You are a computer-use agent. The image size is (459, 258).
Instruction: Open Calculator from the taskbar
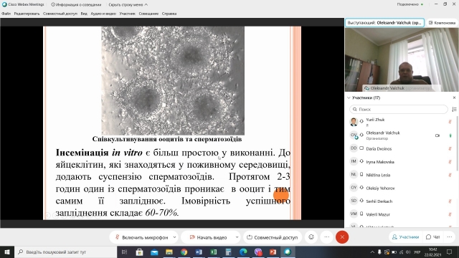[x=228, y=252]
